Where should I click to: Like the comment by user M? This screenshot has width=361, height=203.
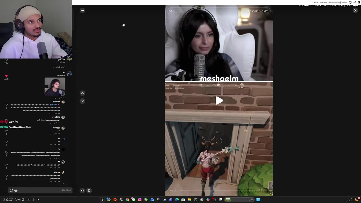click(x=6, y=165)
